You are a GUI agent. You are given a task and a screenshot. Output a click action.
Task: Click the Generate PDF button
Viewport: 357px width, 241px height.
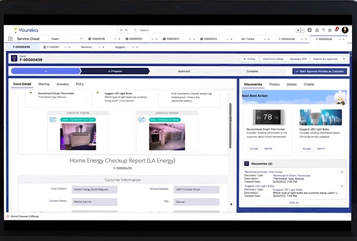[298, 59]
